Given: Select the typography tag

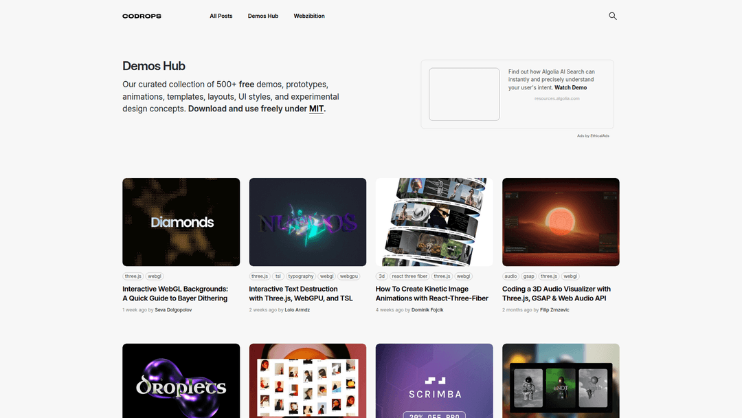Looking at the screenshot, I should coord(300,276).
